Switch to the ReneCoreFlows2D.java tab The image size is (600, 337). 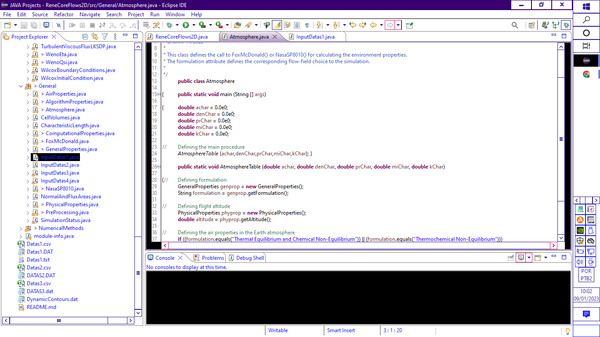tap(181, 37)
